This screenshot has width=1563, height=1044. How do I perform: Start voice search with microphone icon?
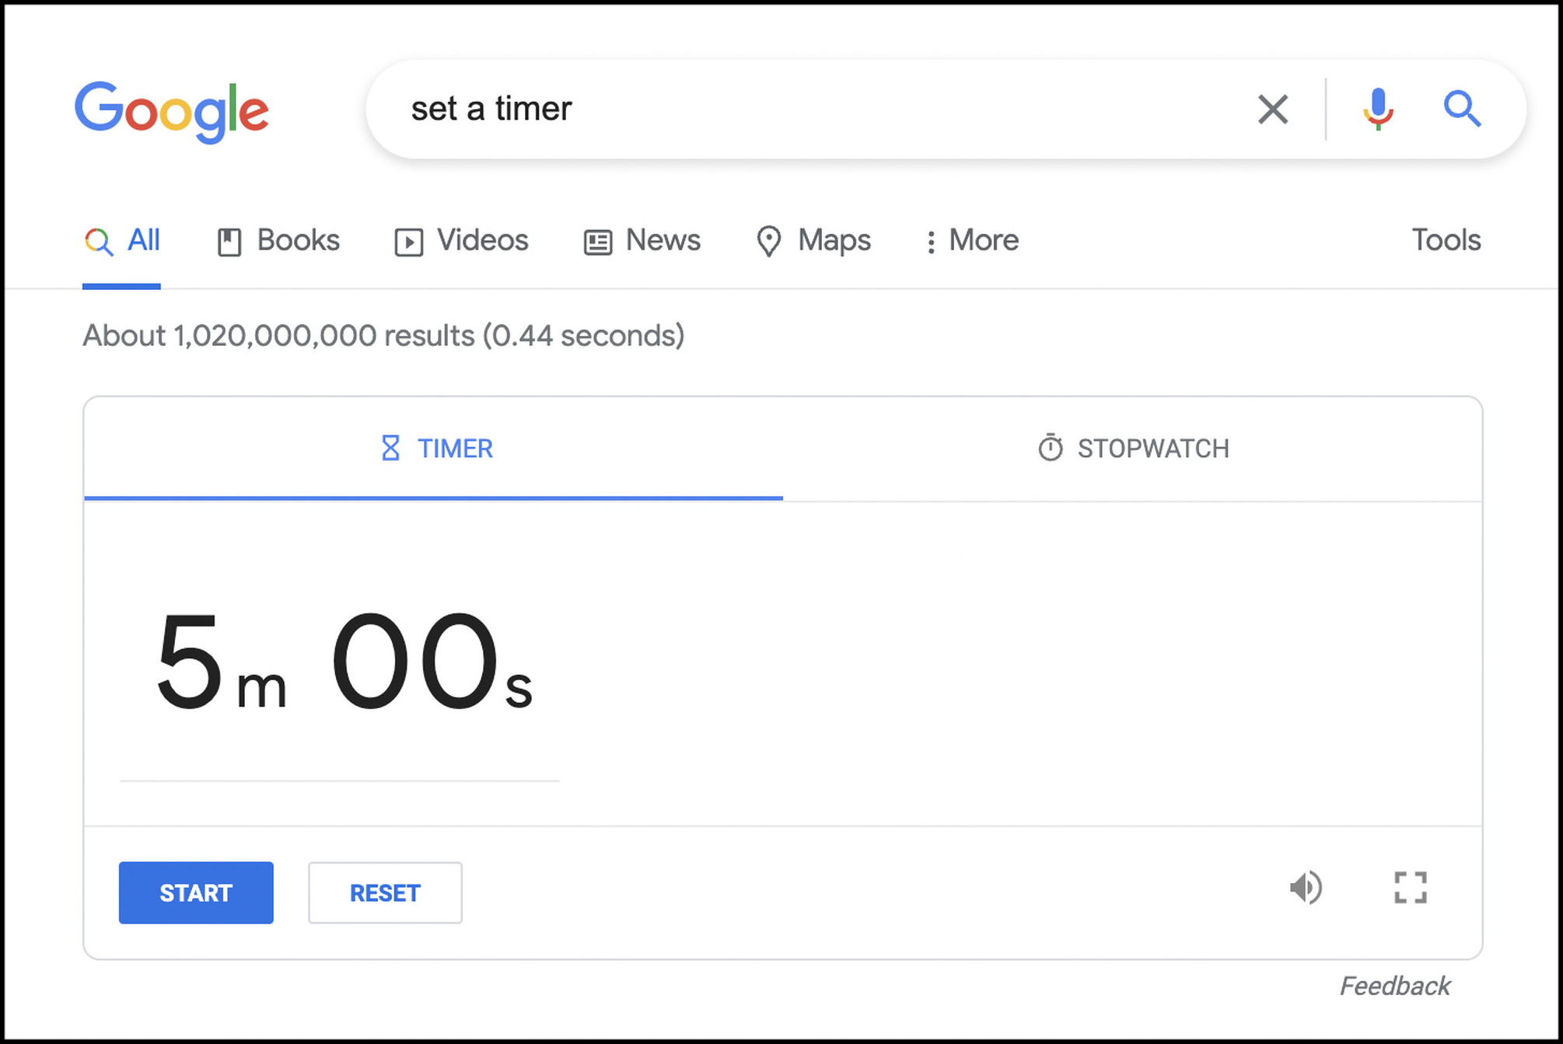click(x=1377, y=109)
